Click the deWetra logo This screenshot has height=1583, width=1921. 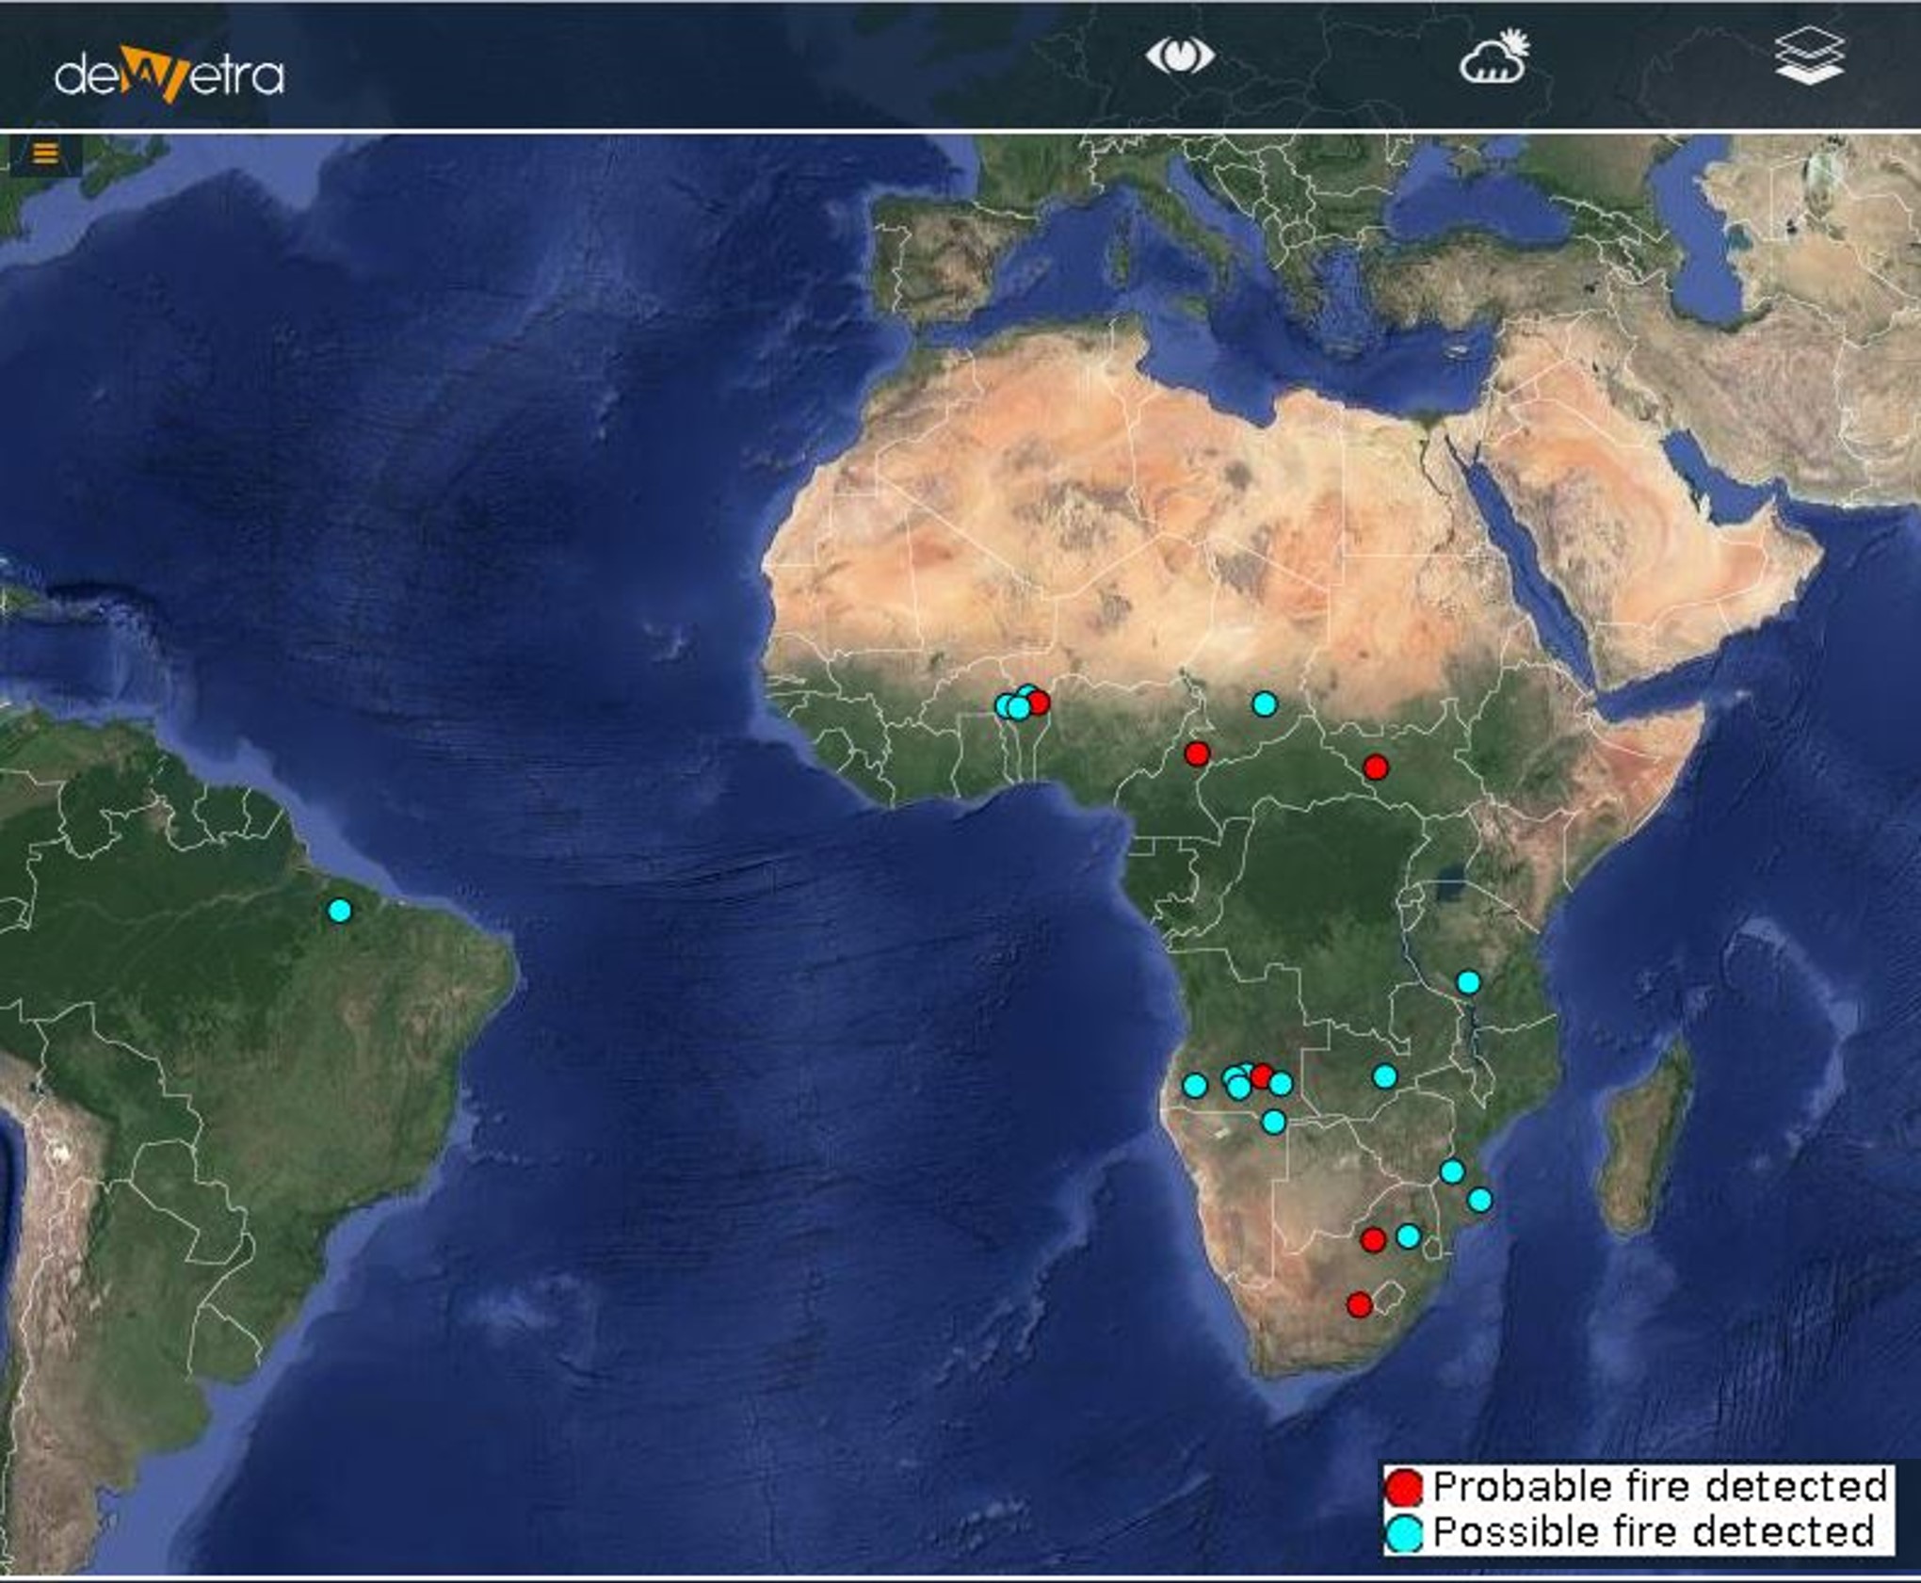pyautogui.click(x=169, y=75)
